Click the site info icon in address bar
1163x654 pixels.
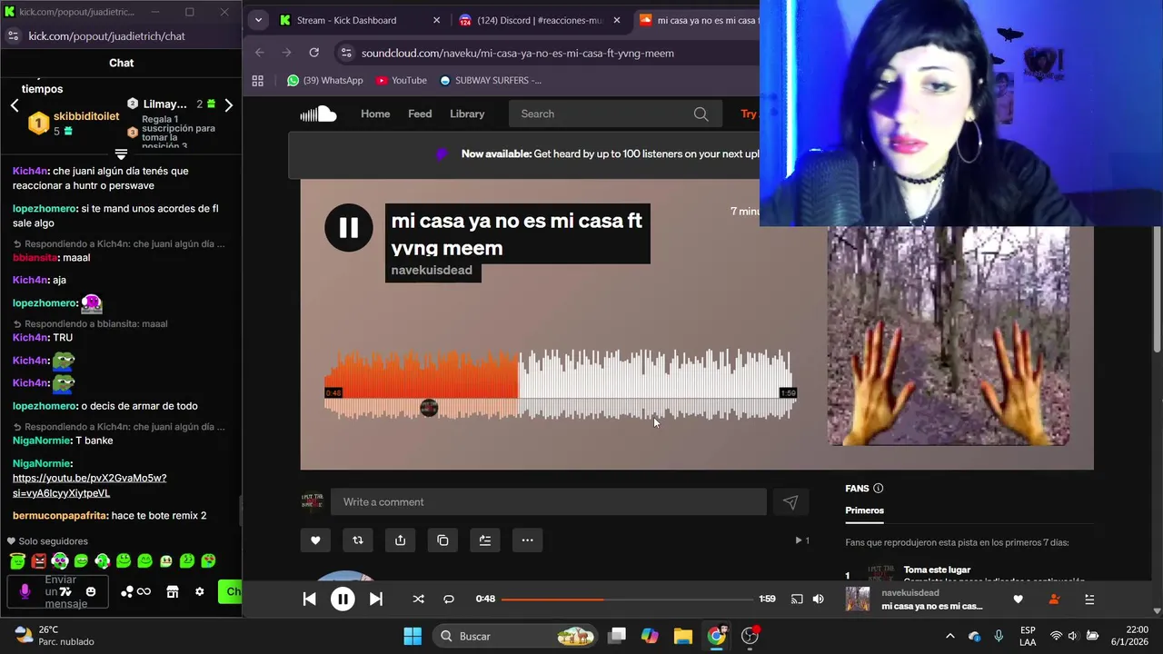pos(344,53)
